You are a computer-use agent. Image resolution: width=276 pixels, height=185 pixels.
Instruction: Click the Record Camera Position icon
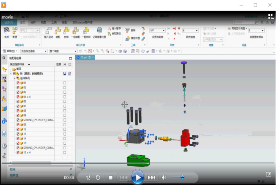pos(100,31)
